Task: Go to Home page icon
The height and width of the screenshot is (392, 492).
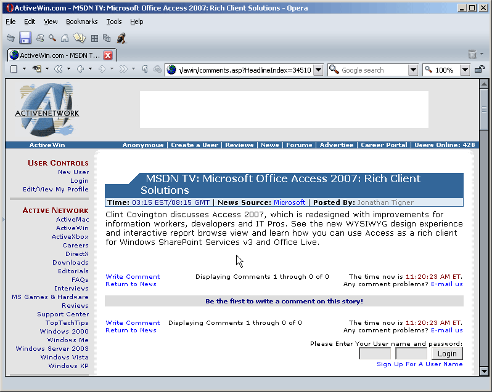Action: click(65, 38)
